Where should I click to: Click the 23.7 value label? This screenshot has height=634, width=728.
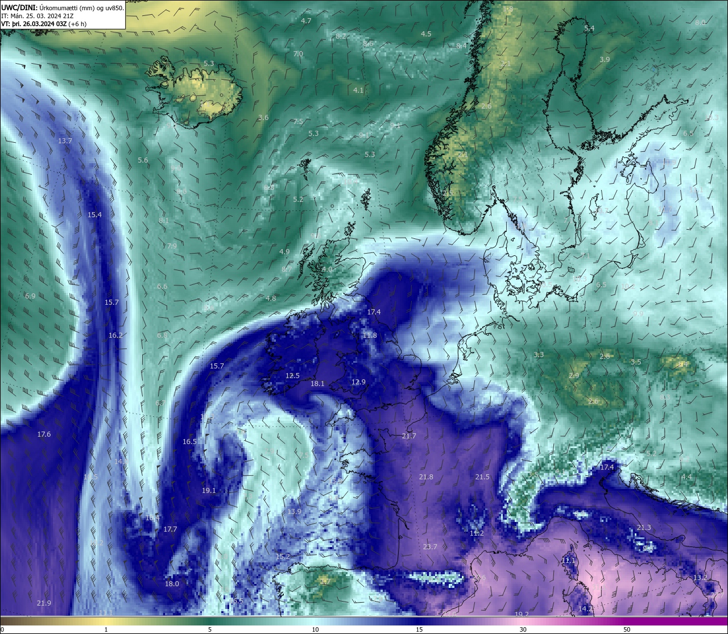pyautogui.click(x=430, y=546)
